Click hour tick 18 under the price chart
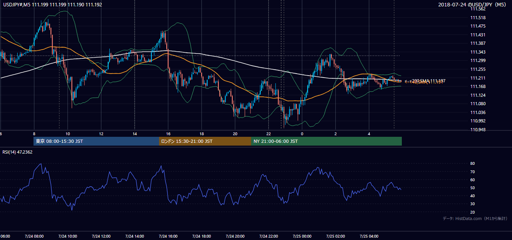This screenshot has height=240, width=512. click(x=202, y=134)
